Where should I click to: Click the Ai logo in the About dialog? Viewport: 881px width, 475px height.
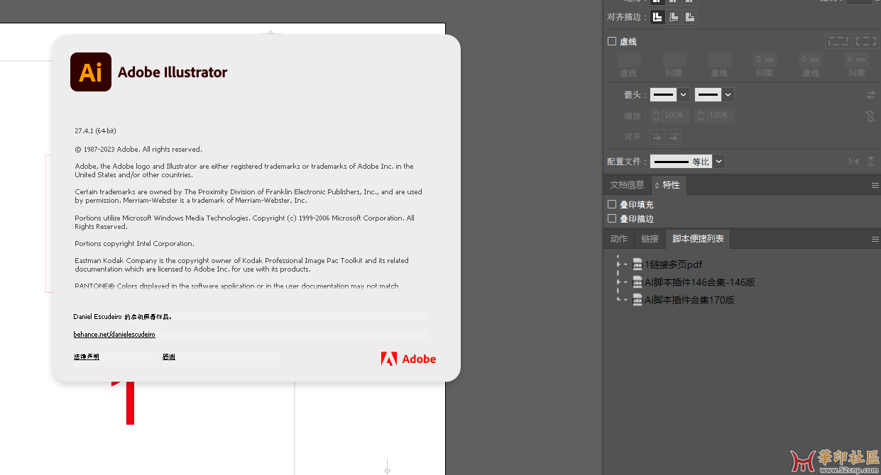coord(91,72)
